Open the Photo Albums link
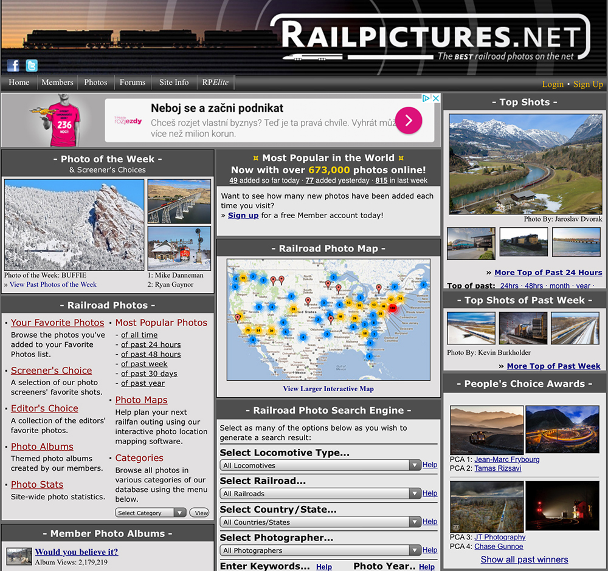This screenshot has height=571, width=608. (42, 446)
